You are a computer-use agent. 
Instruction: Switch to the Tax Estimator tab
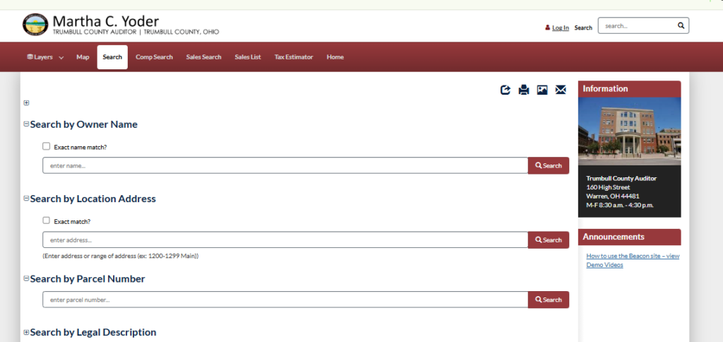(x=294, y=57)
